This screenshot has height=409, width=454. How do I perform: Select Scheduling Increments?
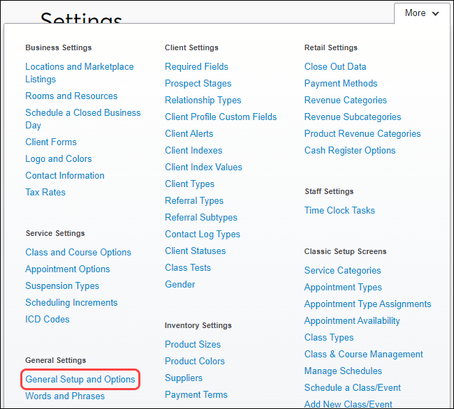point(71,303)
